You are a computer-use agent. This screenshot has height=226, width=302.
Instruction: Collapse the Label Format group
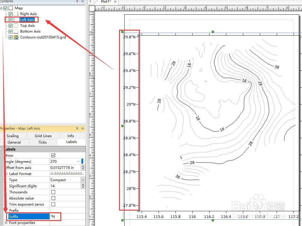6,174
